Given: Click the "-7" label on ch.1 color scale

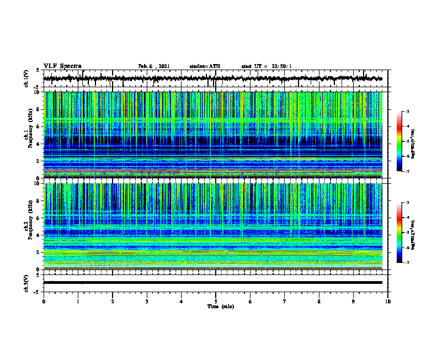Looking at the screenshot, I should (x=407, y=171).
